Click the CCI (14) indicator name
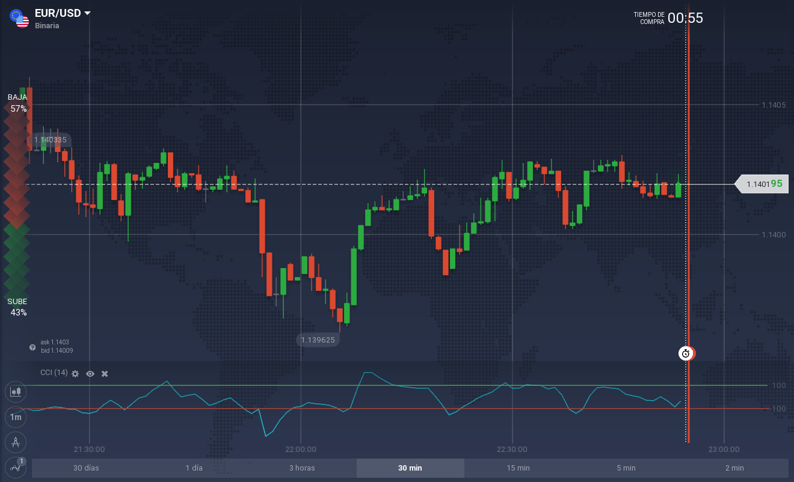Screen dimensions: 794x482 54,373
